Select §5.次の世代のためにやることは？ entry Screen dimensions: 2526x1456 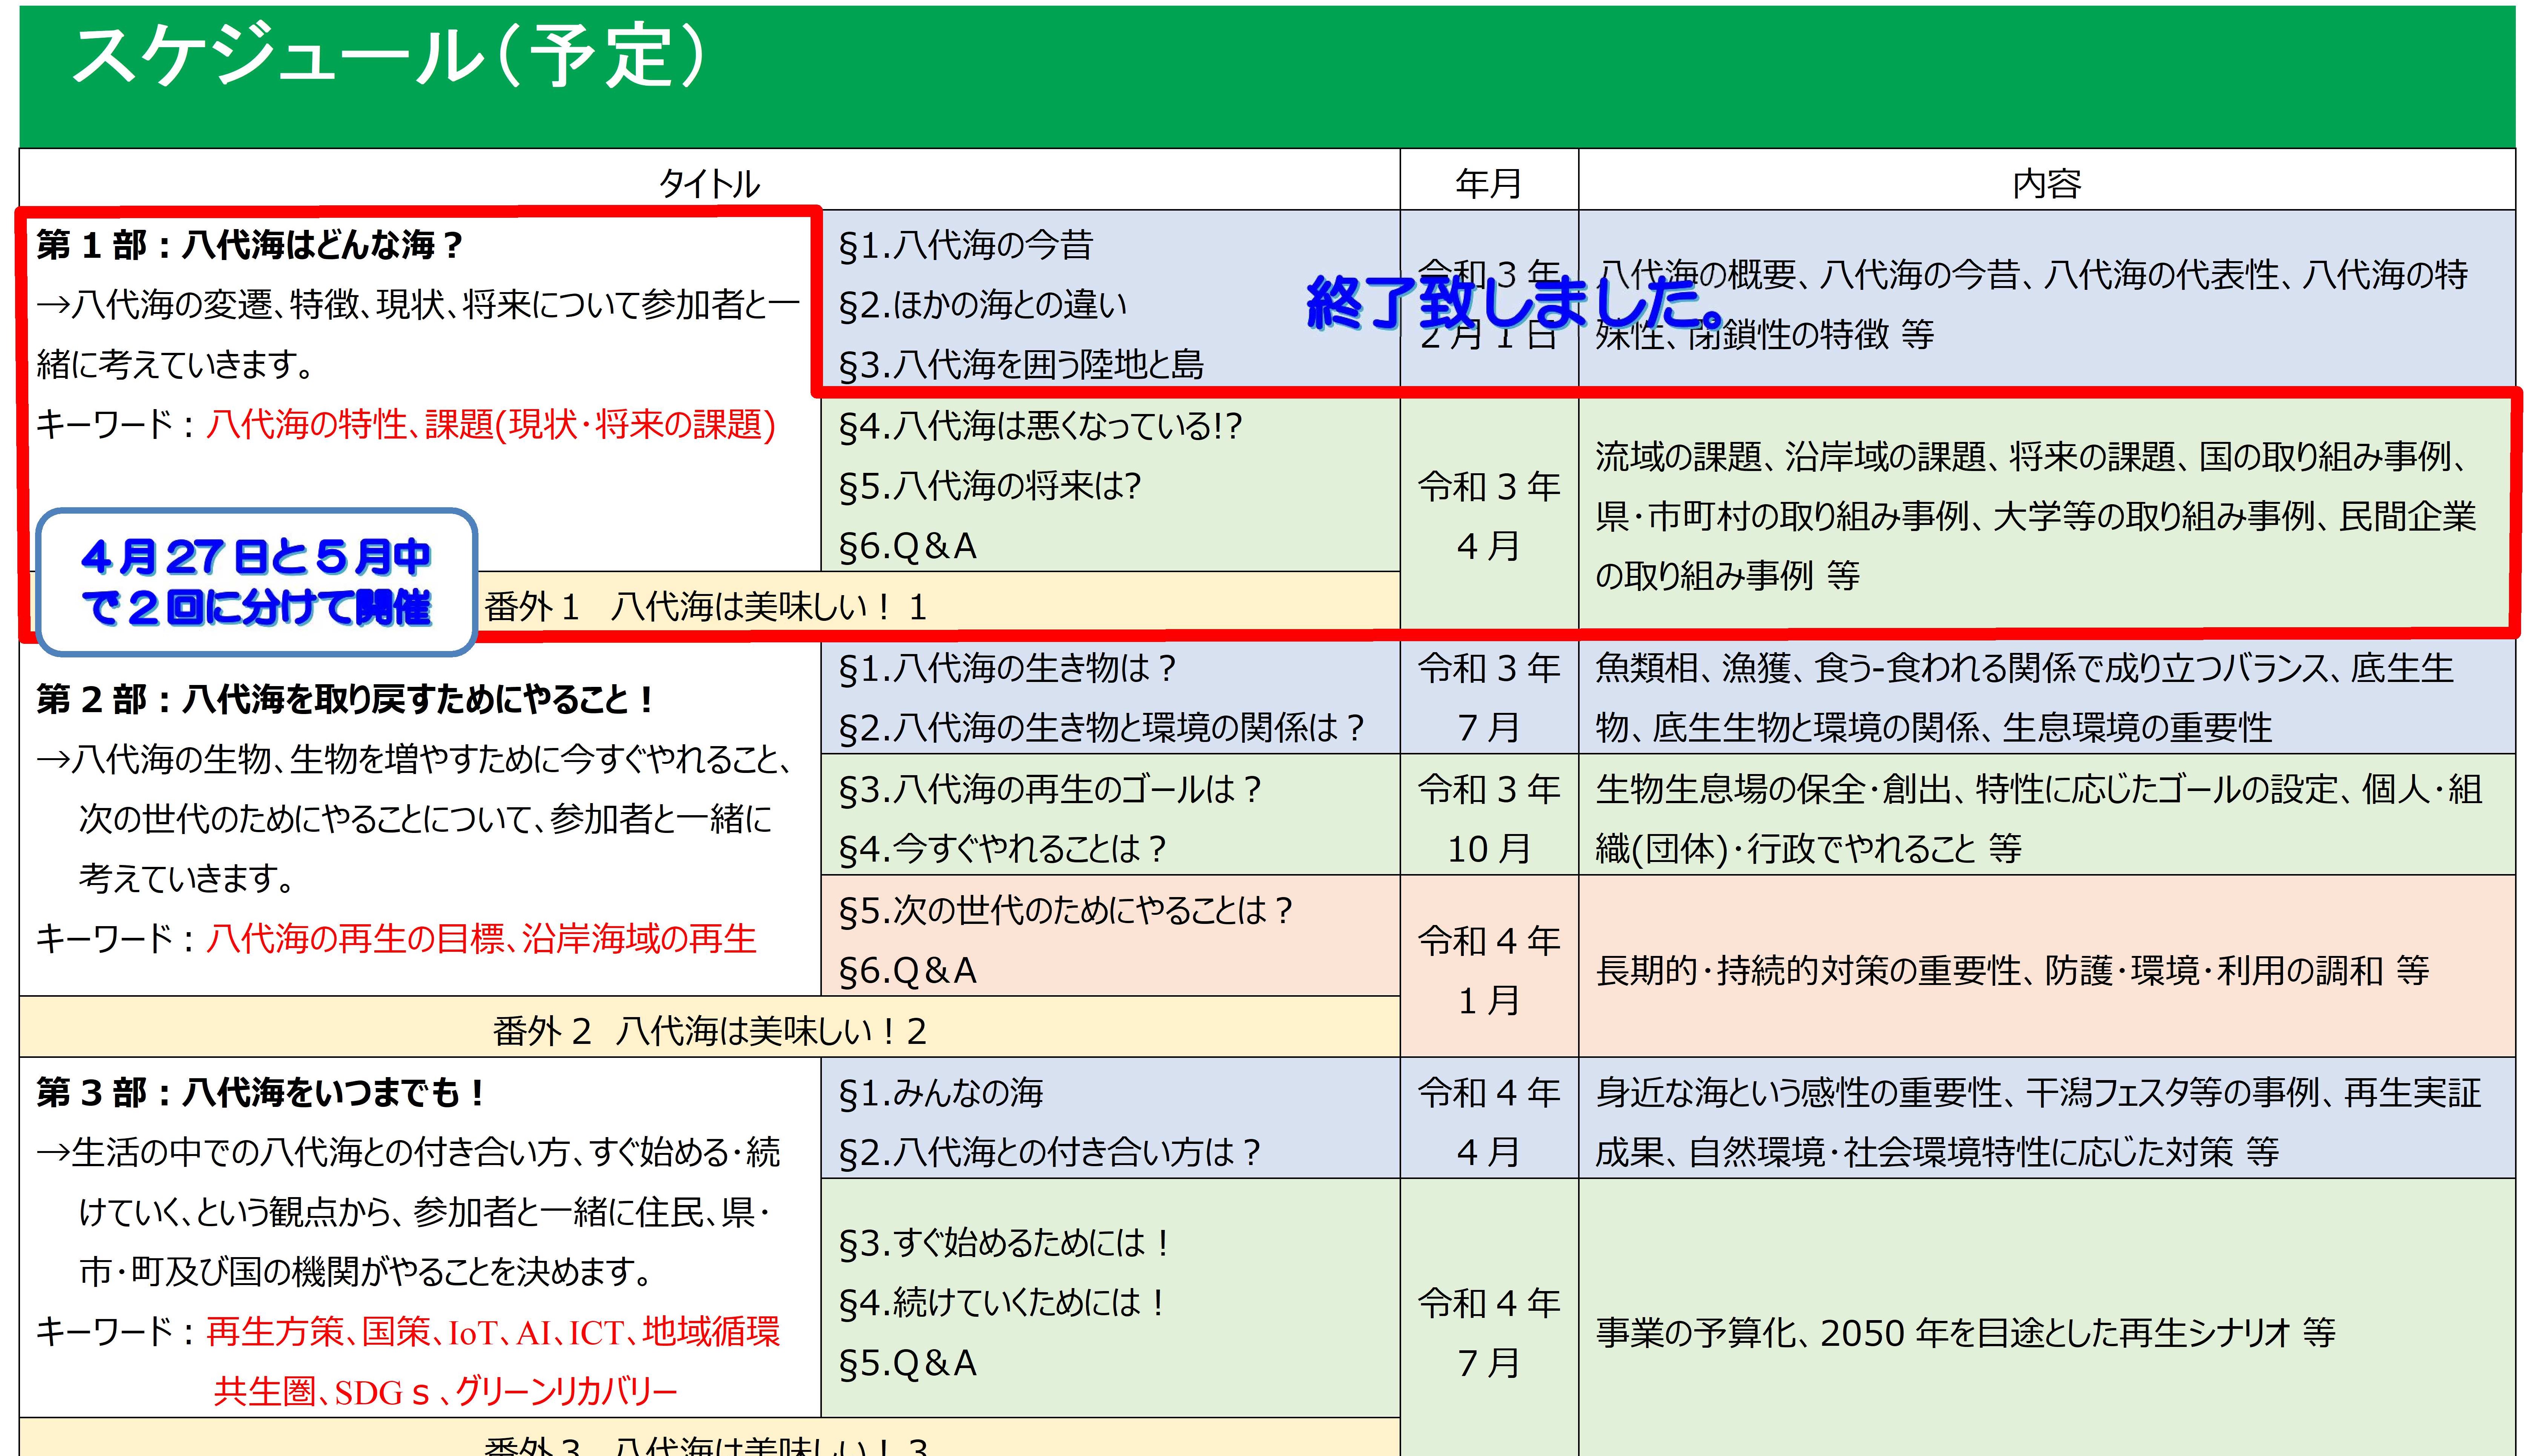[x=1066, y=911]
